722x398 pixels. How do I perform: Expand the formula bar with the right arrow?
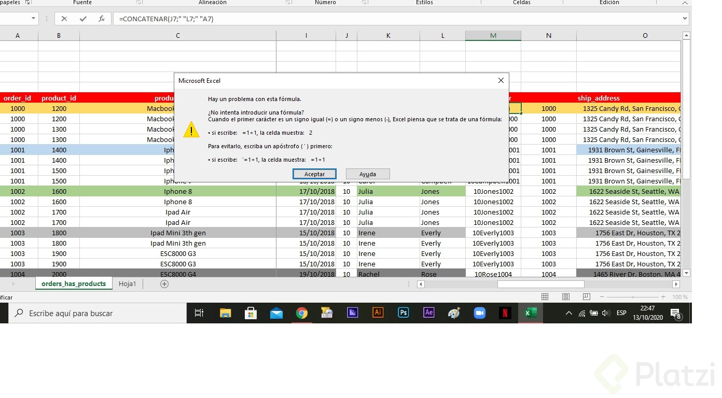(x=685, y=19)
